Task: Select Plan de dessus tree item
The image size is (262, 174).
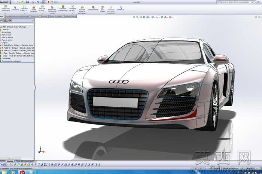Action: click(x=7, y=37)
